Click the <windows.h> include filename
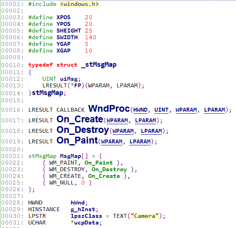The image size is (236, 228). click(x=79, y=4)
